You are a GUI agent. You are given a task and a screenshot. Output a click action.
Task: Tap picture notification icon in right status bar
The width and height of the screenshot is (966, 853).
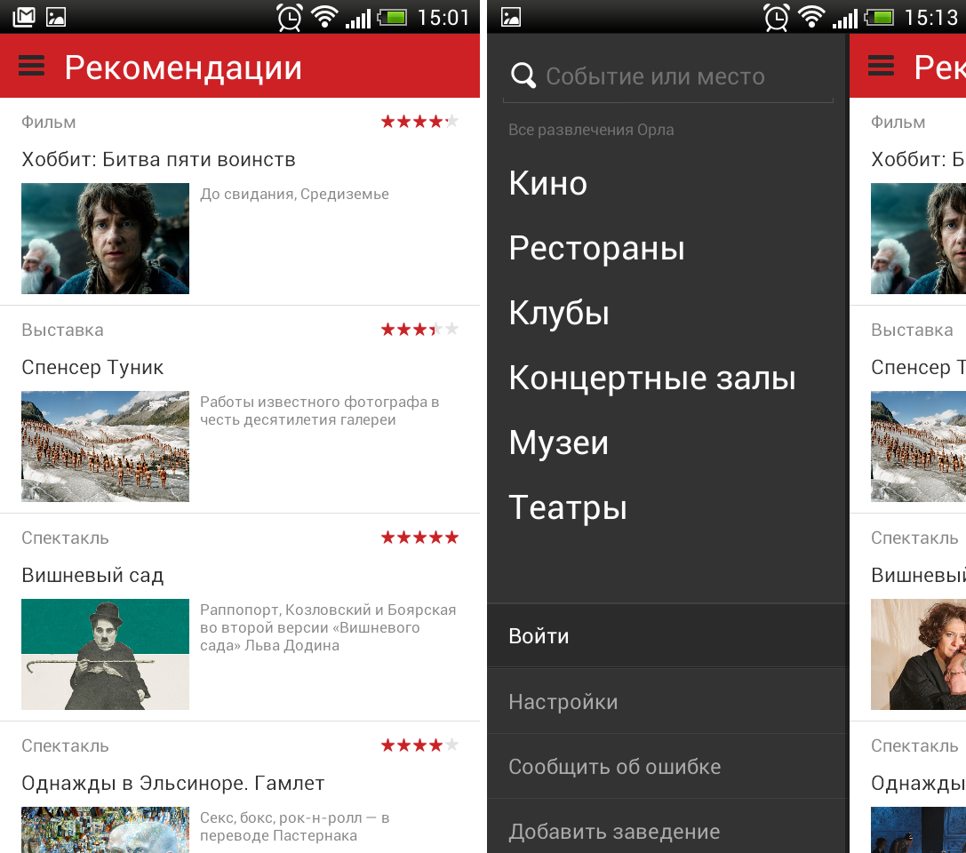coord(511,17)
